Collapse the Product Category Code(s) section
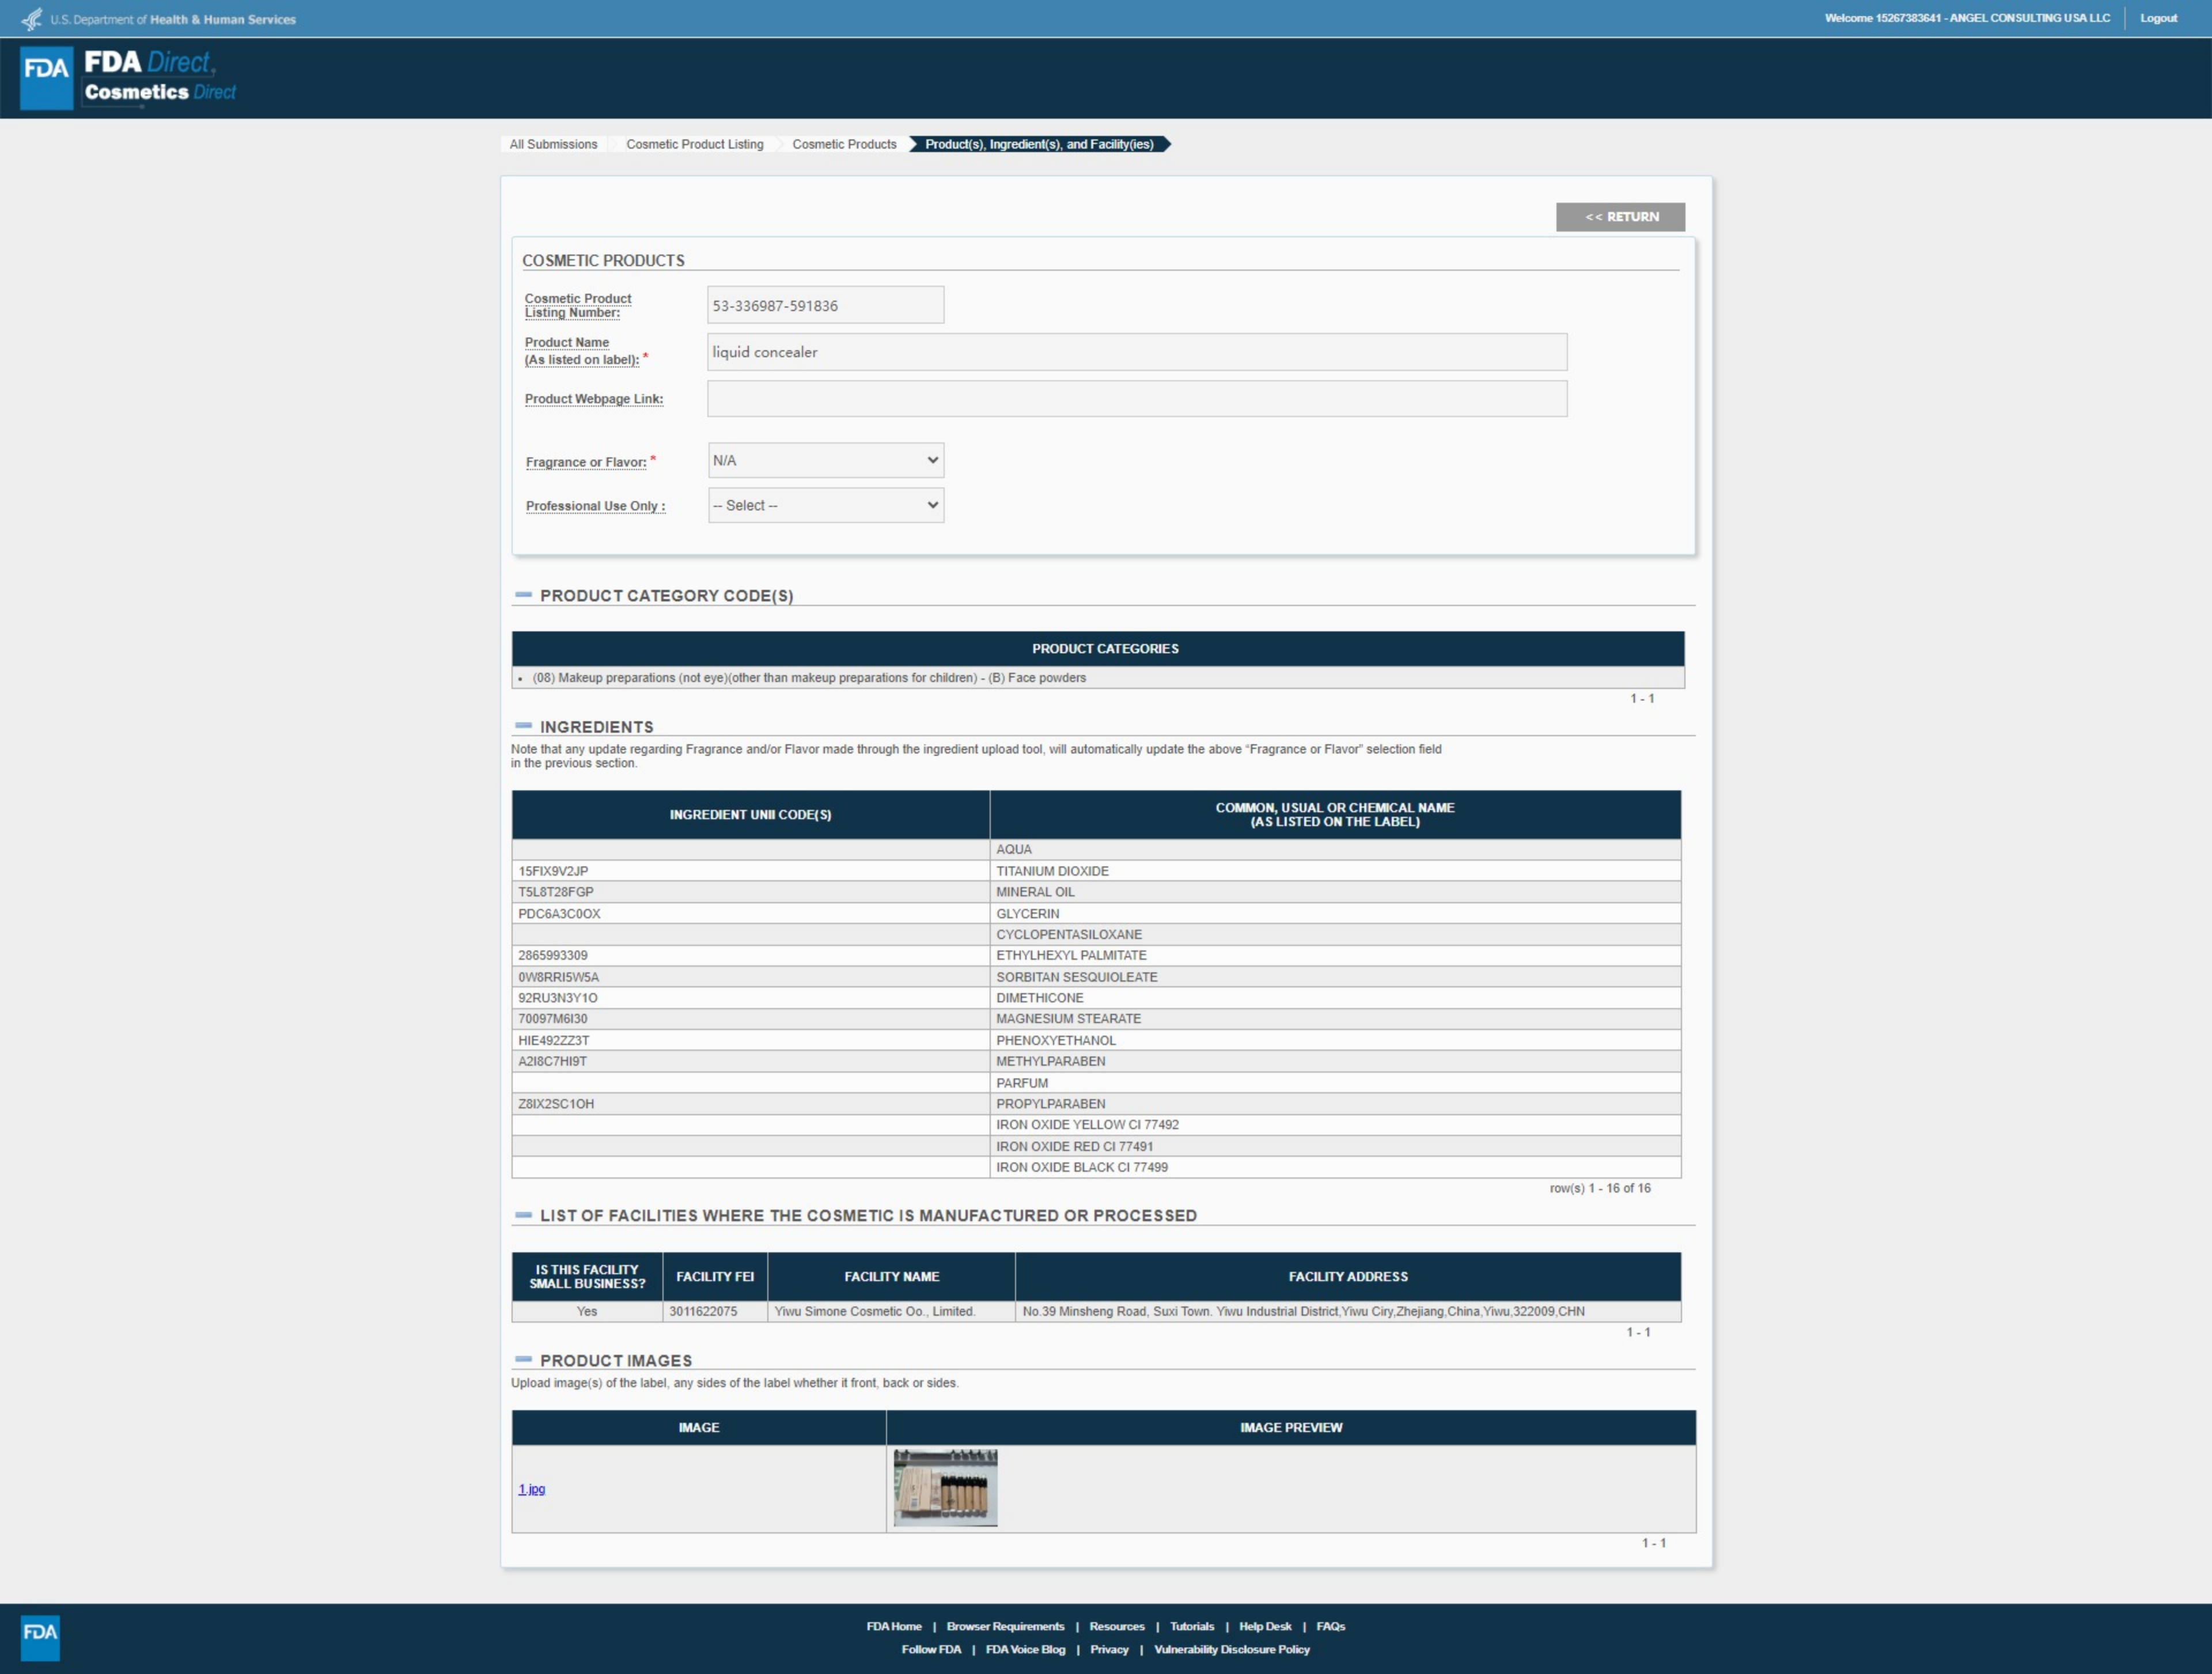This screenshot has height=1674, width=2212. pos(523,595)
